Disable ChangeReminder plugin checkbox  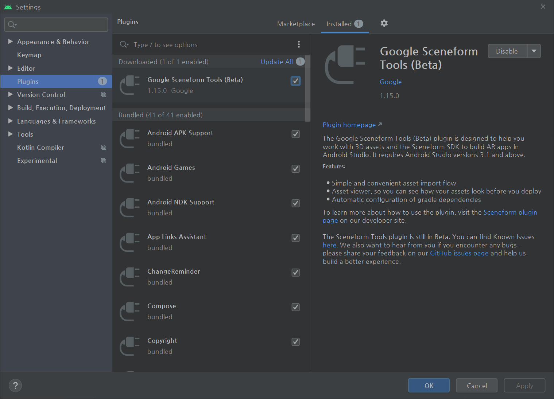(x=296, y=273)
